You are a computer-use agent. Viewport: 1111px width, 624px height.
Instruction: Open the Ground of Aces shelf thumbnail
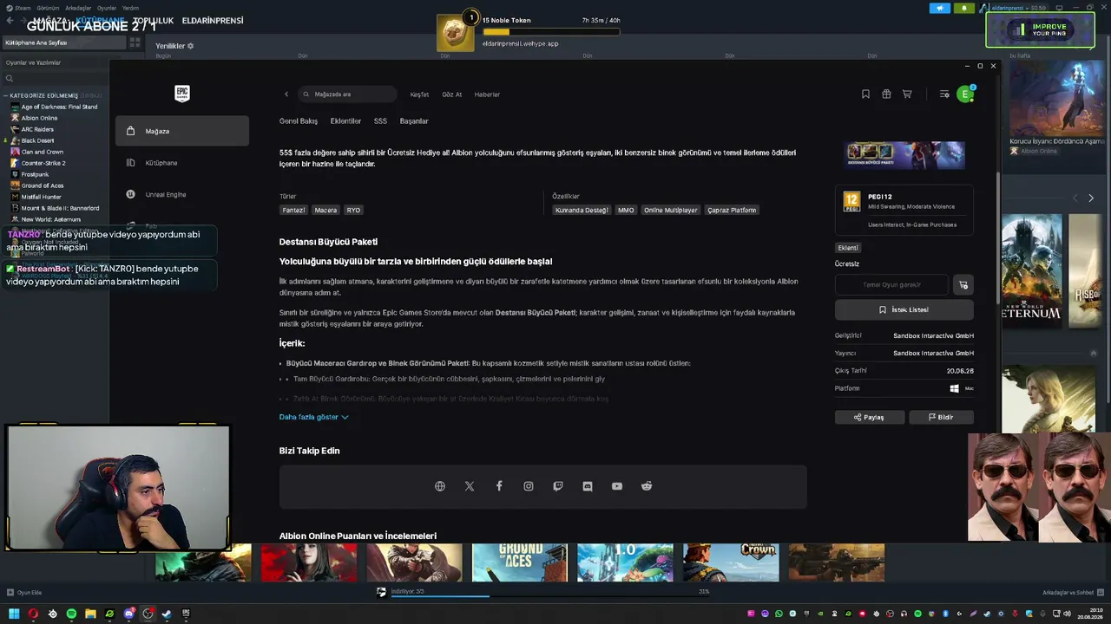click(520, 562)
